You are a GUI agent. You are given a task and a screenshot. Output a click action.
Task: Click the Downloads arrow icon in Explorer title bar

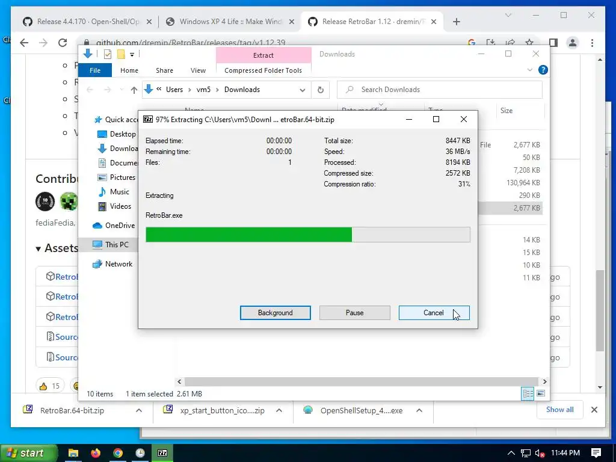pos(88,54)
